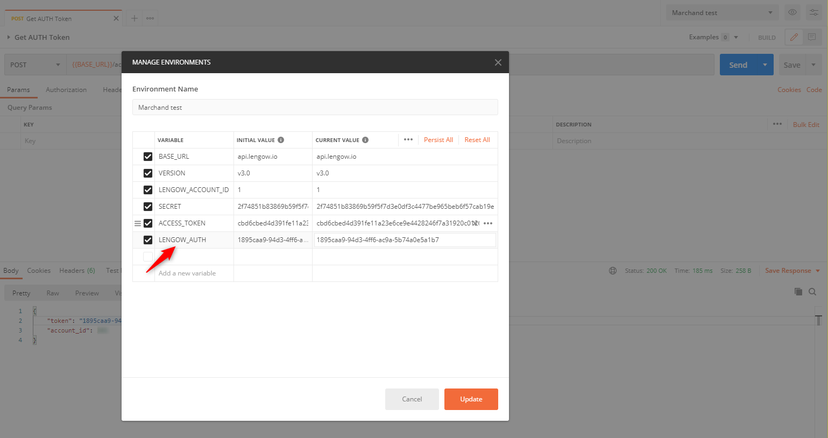The width and height of the screenshot is (828, 438).
Task: Open Send button dropdown arrow
Action: point(765,65)
